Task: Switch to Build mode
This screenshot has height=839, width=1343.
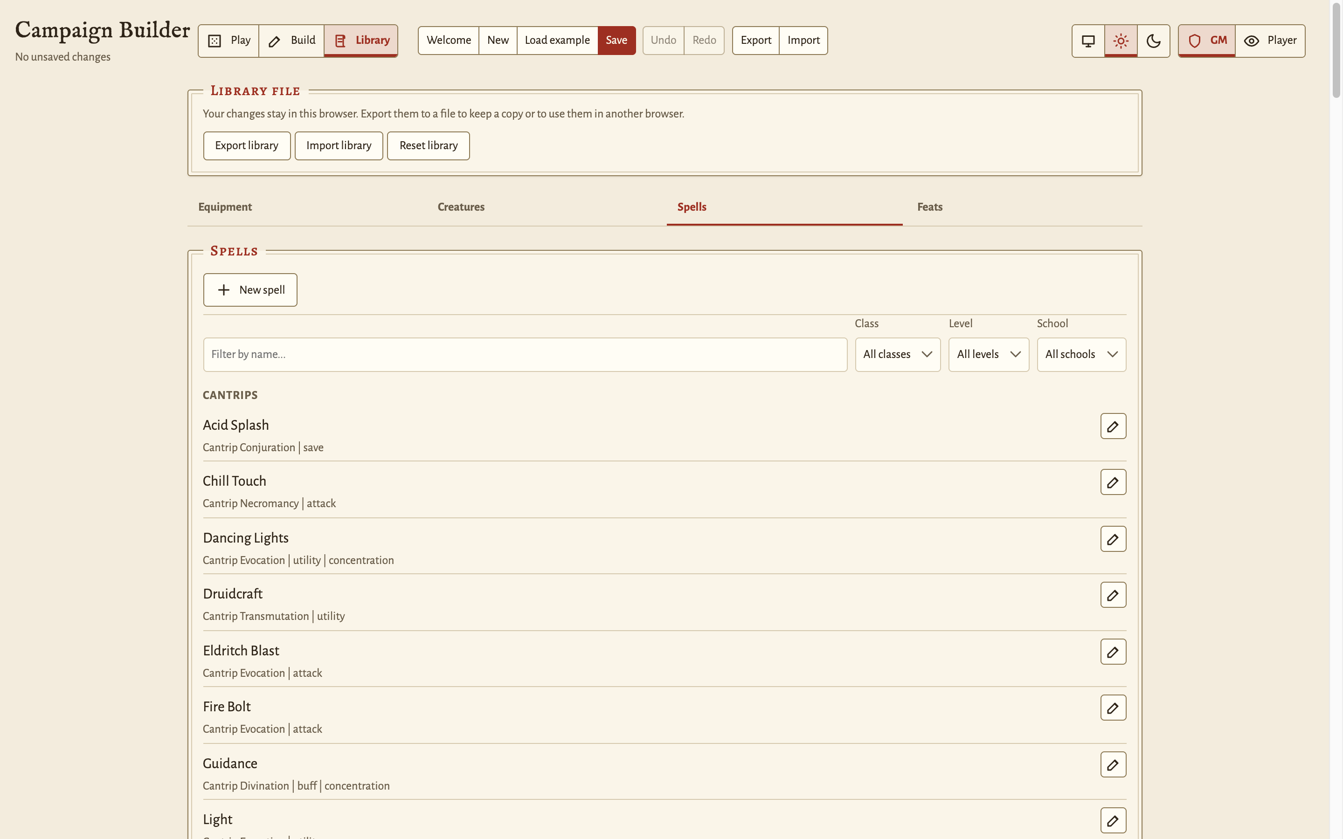Action: [x=291, y=41]
